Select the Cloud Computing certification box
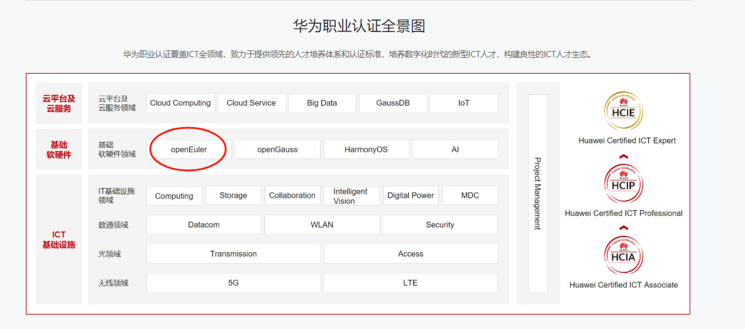 pyautogui.click(x=180, y=103)
